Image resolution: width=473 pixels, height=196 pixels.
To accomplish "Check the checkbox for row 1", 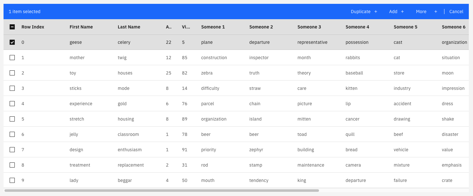I will pos(12,58).
